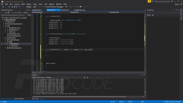Switch to the Vector3D.h editor tab

coord(65,10)
